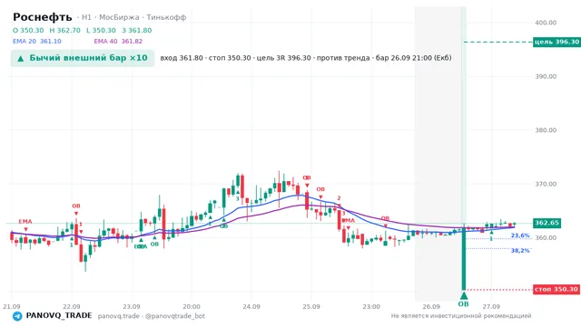Click the large green outside bar candle

pos(464,259)
